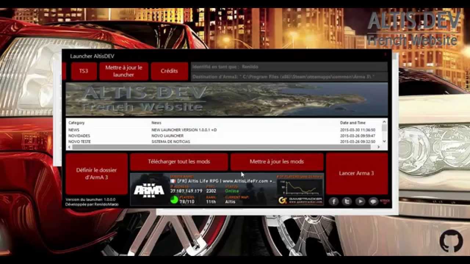
Task: Click the small red logo beside chat icon
Action: [384, 201]
